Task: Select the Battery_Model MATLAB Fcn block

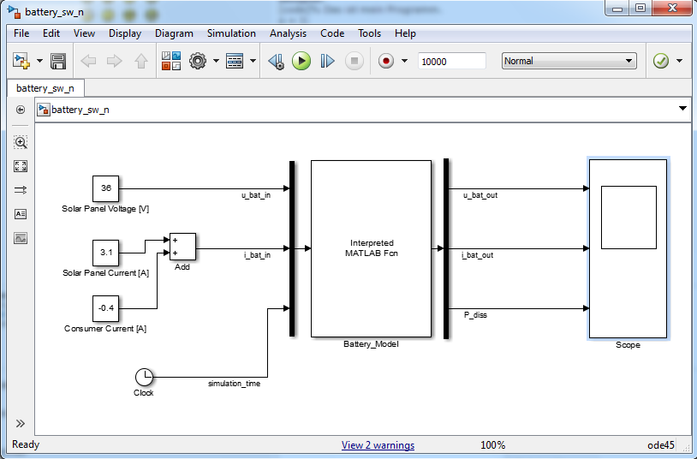Action: (371, 248)
